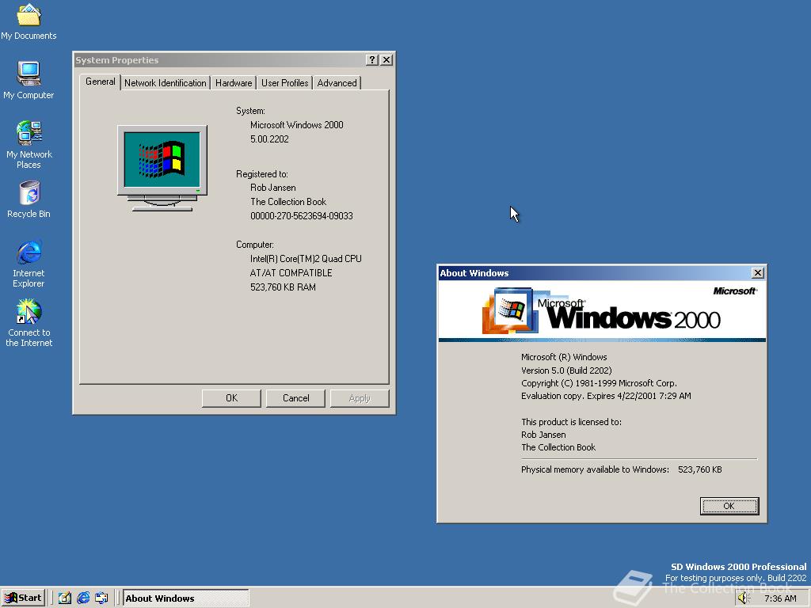Screen dimensions: 811x608
Task: Select the Recycle Bin icon
Action: pos(29,199)
